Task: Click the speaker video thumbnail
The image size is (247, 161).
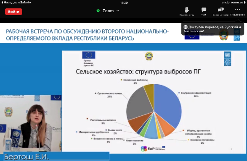Action: pos(31,123)
